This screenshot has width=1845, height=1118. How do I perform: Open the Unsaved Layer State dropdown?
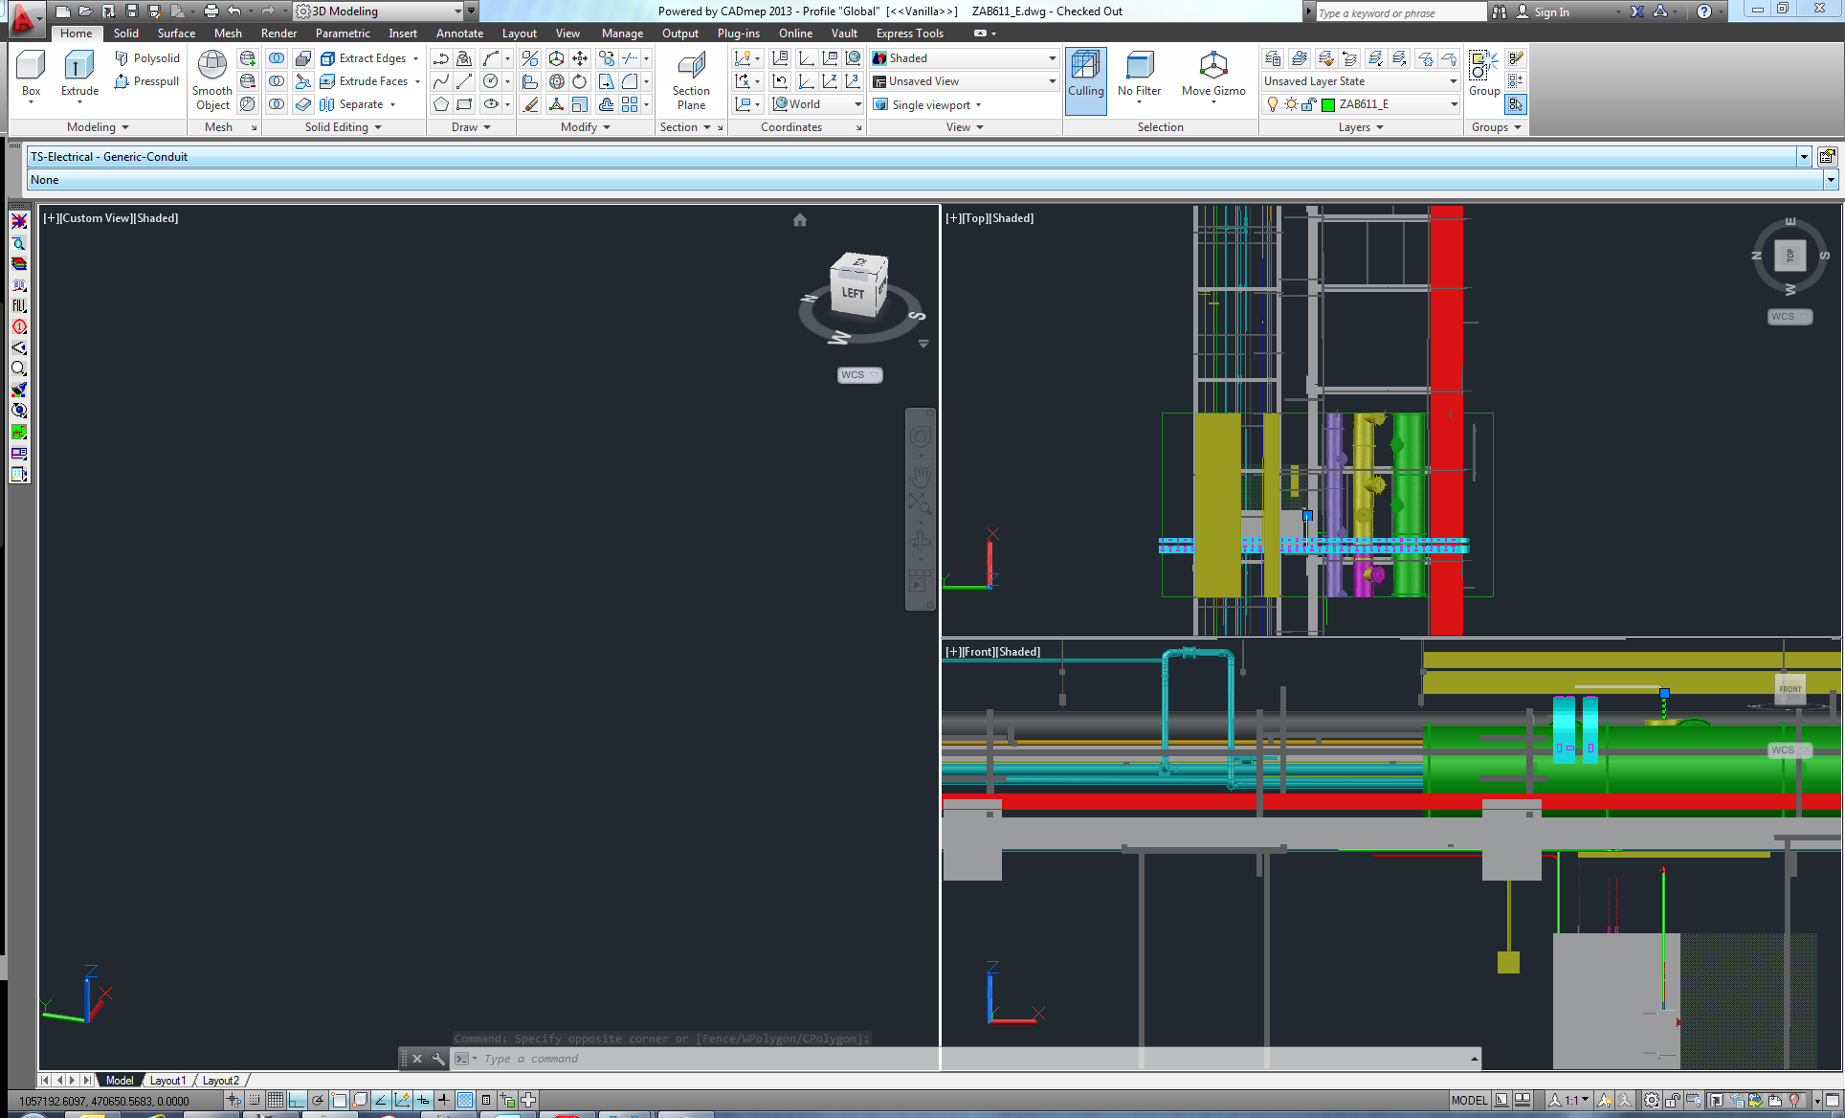click(1361, 81)
